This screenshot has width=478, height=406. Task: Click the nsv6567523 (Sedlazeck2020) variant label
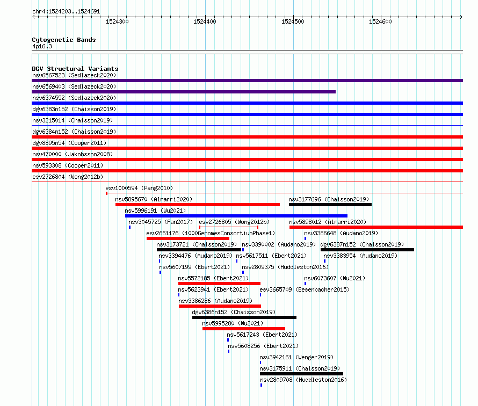coord(74,75)
